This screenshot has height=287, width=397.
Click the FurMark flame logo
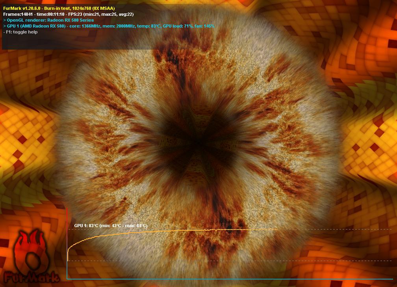click(x=32, y=256)
